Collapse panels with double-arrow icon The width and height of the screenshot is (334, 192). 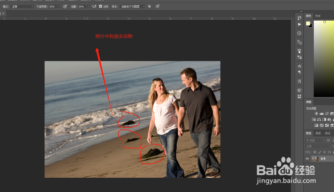click(x=301, y=11)
